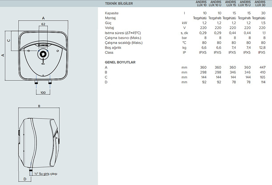Click the Güç row label

pyautogui.click(x=108, y=23)
